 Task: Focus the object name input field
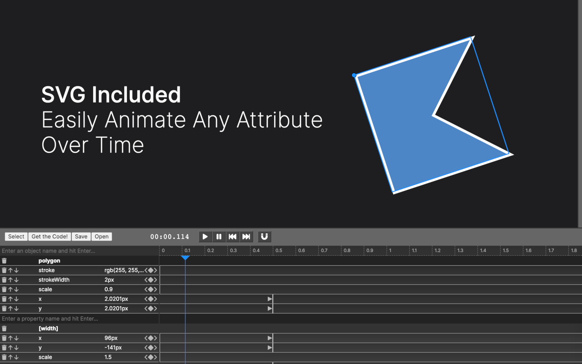coord(80,251)
